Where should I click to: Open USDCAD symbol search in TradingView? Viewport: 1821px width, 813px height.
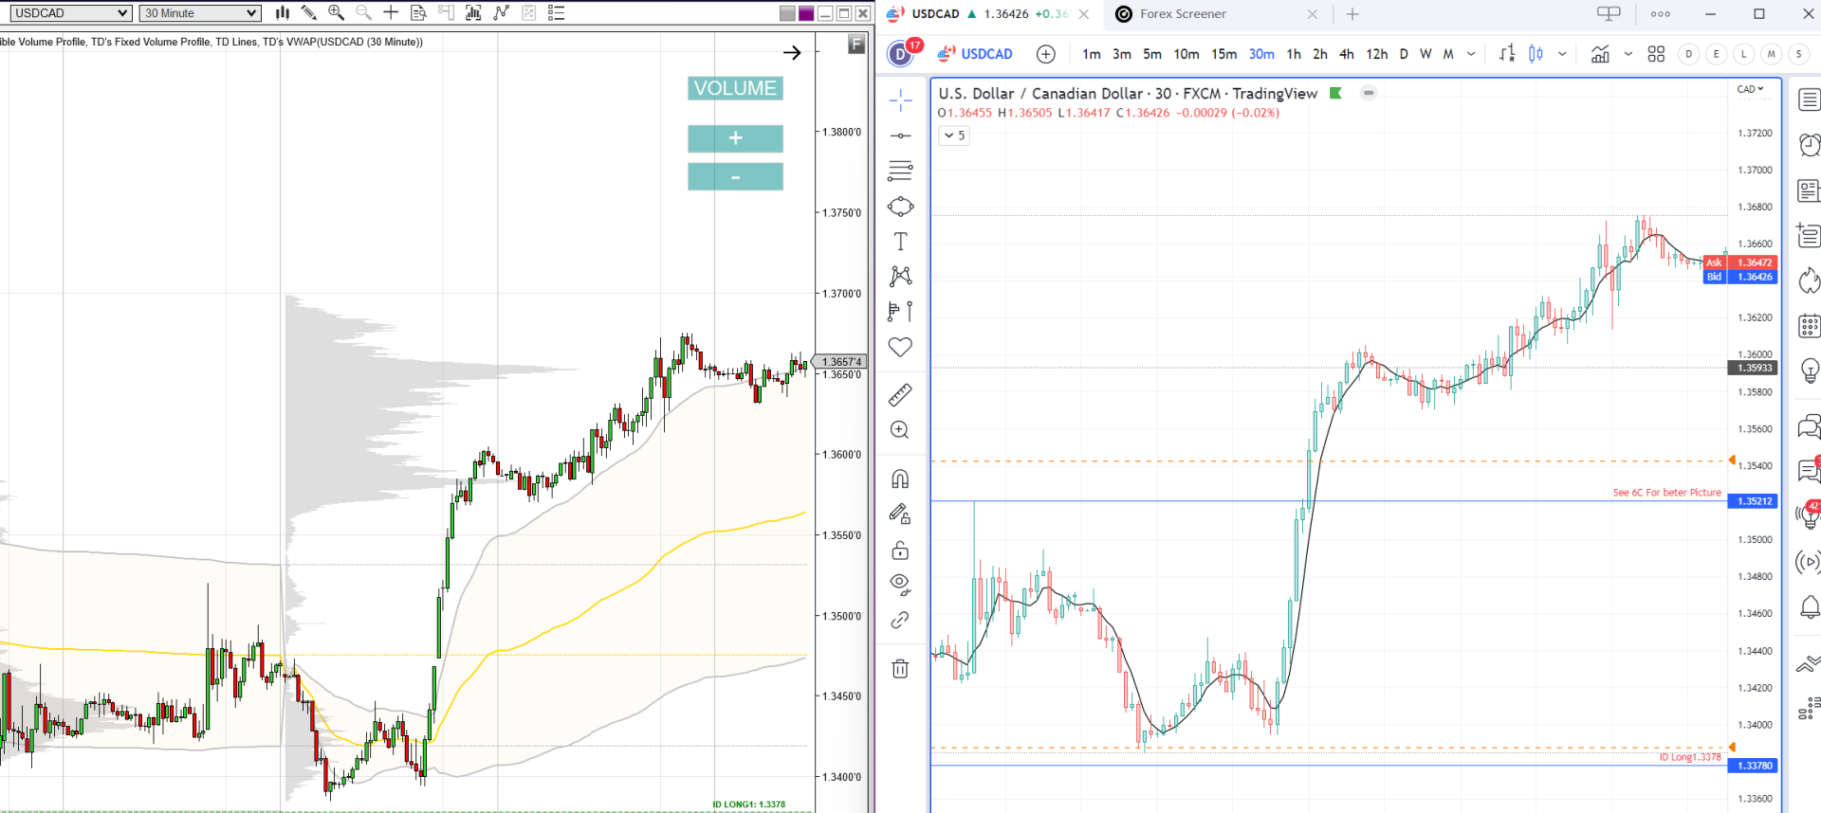click(976, 54)
